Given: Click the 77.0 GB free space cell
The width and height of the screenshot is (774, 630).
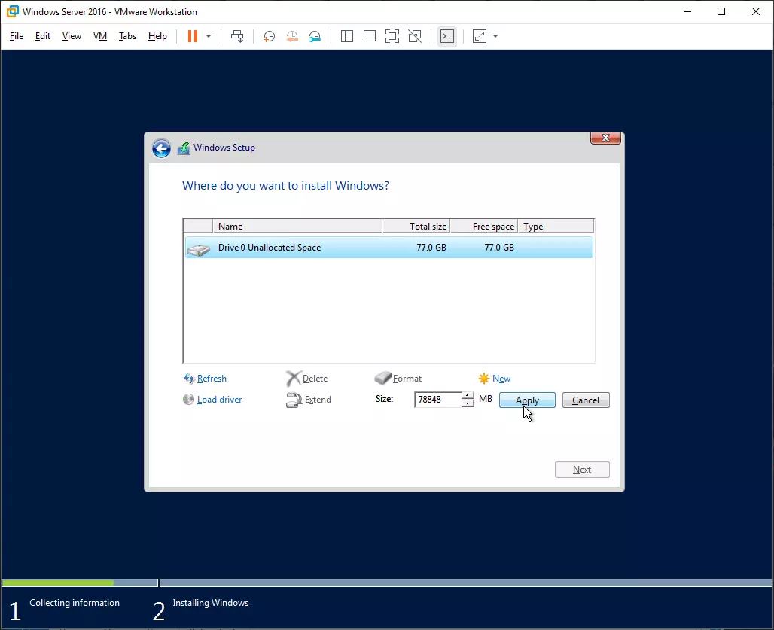Looking at the screenshot, I should pos(499,247).
